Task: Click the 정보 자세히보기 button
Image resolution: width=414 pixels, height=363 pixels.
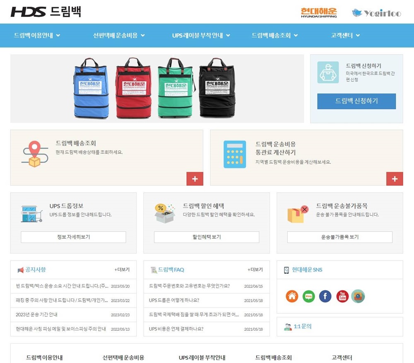Action: pos(73,237)
